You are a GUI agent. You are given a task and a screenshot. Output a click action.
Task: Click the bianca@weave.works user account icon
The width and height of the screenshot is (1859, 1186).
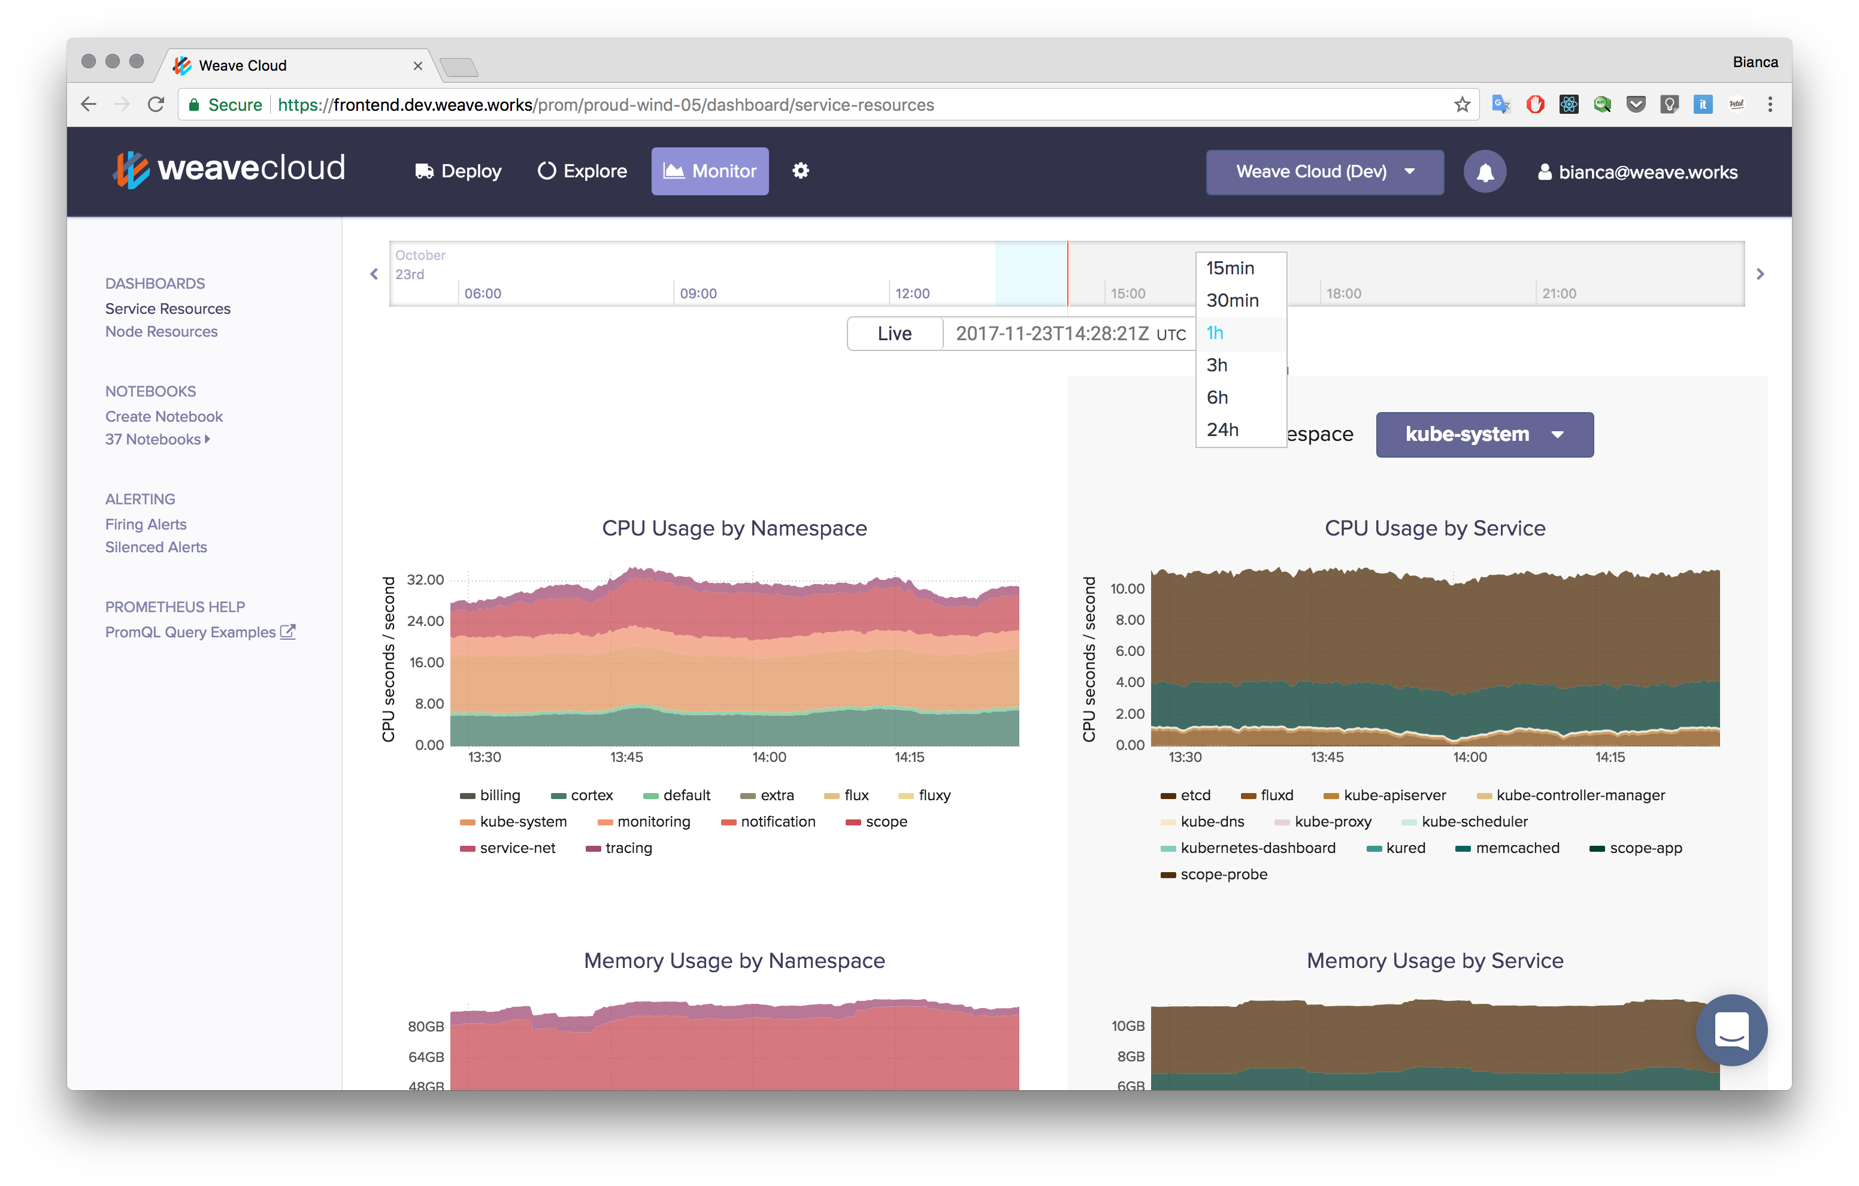click(1544, 171)
